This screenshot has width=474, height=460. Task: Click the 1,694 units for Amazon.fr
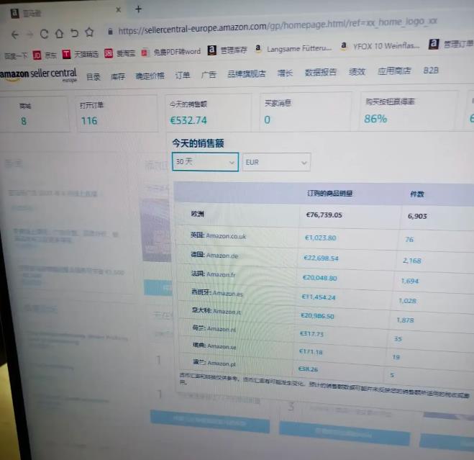[409, 281]
